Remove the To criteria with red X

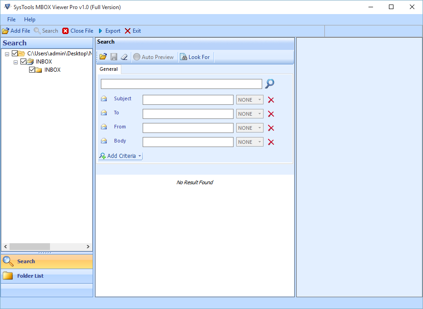(x=271, y=114)
